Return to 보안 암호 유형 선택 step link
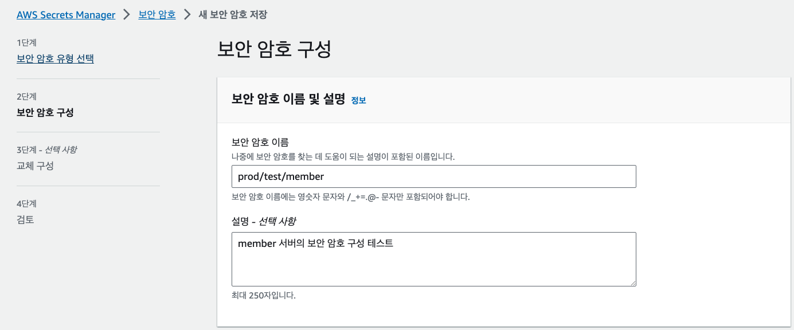Screen dimensions: 794x330 (x=55, y=58)
